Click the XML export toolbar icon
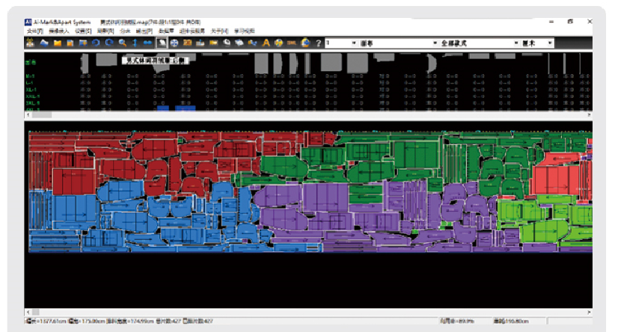Image resolution: width=618 pixels, height=332 pixels. (x=292, y=43)
